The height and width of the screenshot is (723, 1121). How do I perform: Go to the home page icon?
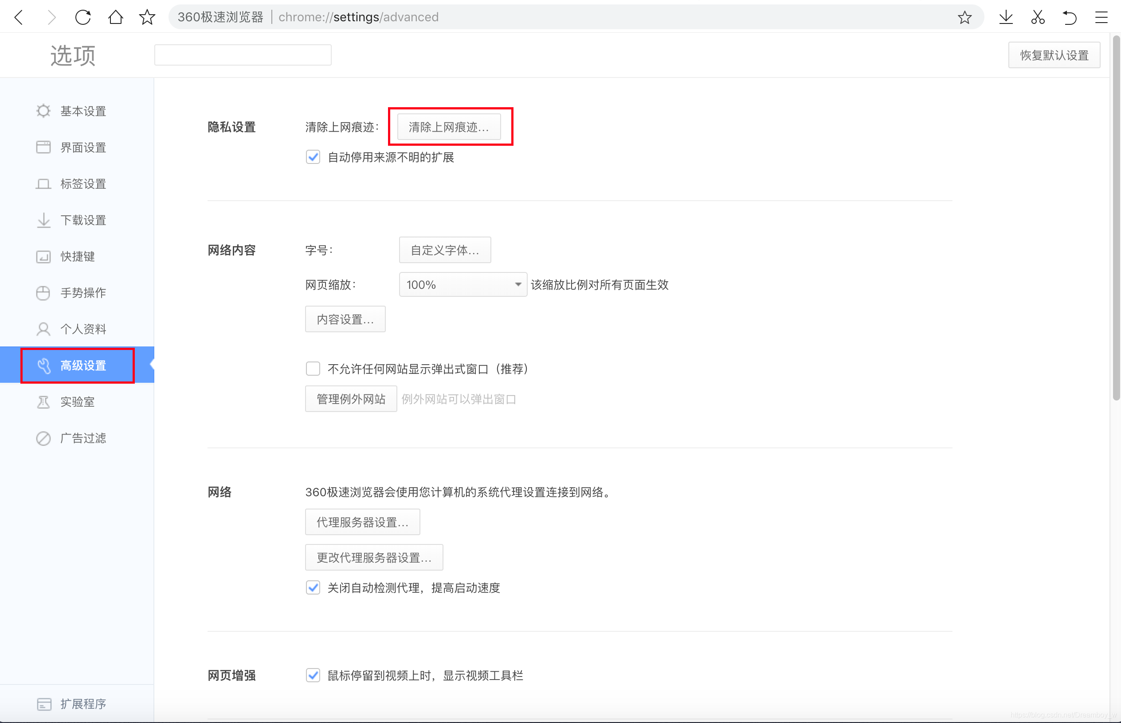point(115,17)
